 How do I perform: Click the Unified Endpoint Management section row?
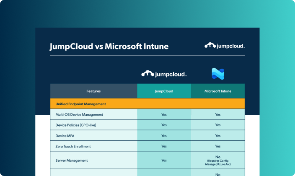coord(147,104)
